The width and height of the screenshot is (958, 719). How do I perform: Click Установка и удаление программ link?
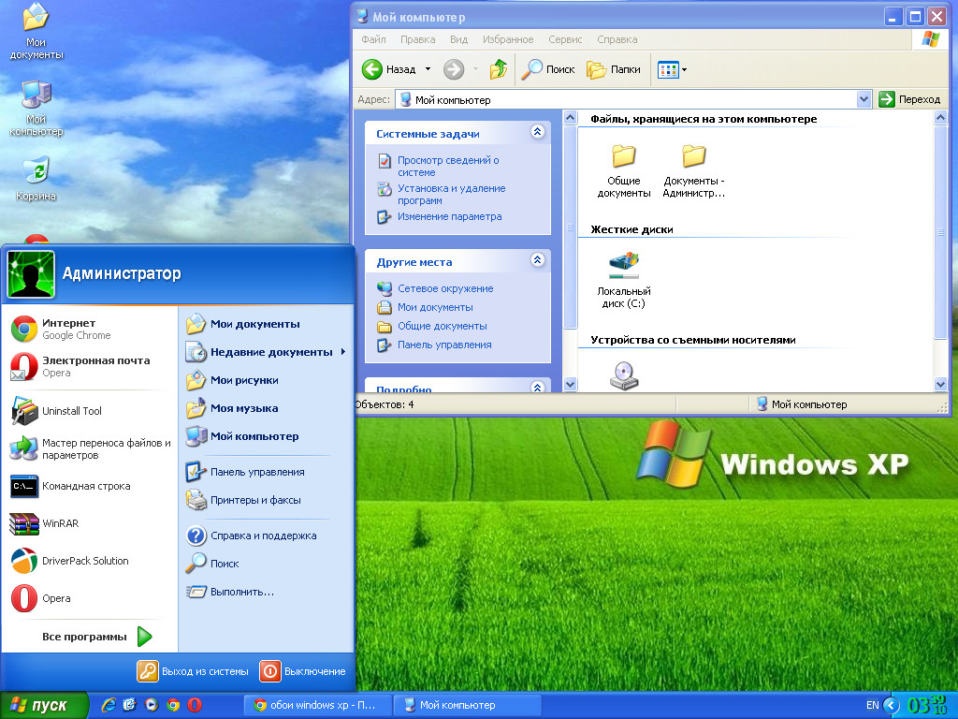pyautogui.click(x=452, y=195)
